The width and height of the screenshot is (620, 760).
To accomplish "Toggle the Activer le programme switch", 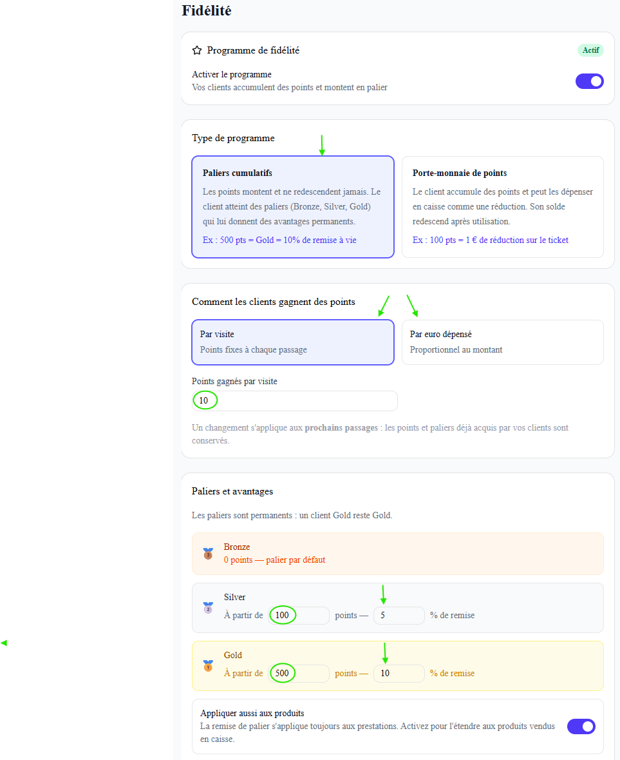I will [x=589, y=81].
